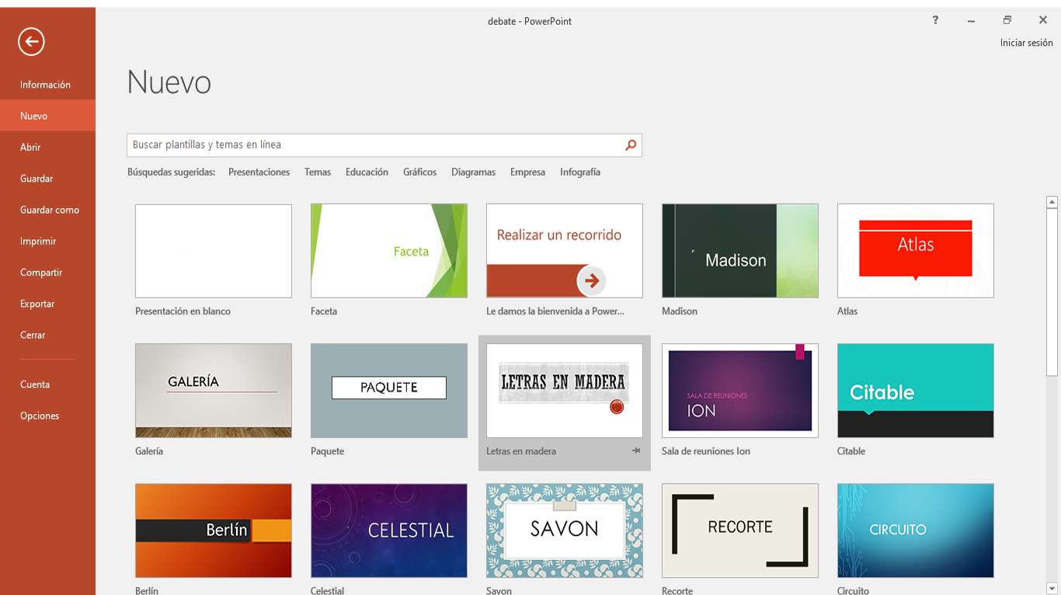Viewport: 1061px width, 595px height.
Task: Open the Realizar un recorrido template
Action: (565, 251)
